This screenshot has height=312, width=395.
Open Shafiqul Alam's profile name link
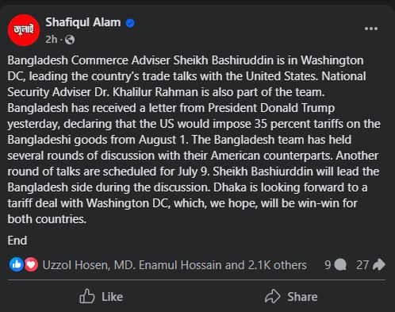click(83, 22)
